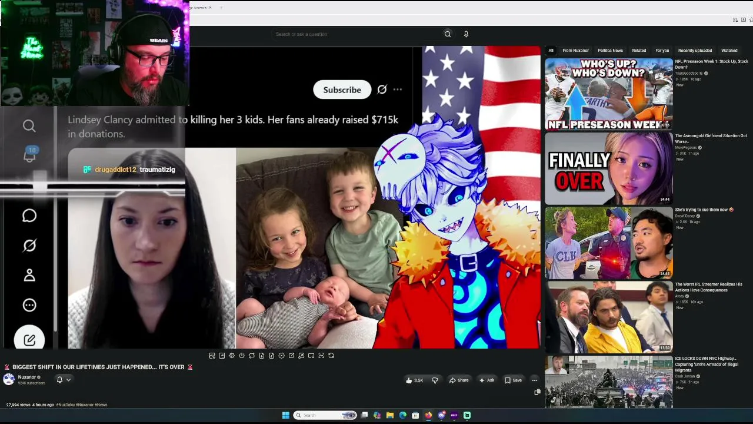Select the All filter chip
Screen dimensions: 753x424
[x=551, y=51]
